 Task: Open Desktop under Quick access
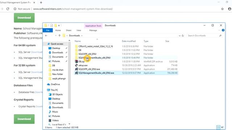pos(56,48)
